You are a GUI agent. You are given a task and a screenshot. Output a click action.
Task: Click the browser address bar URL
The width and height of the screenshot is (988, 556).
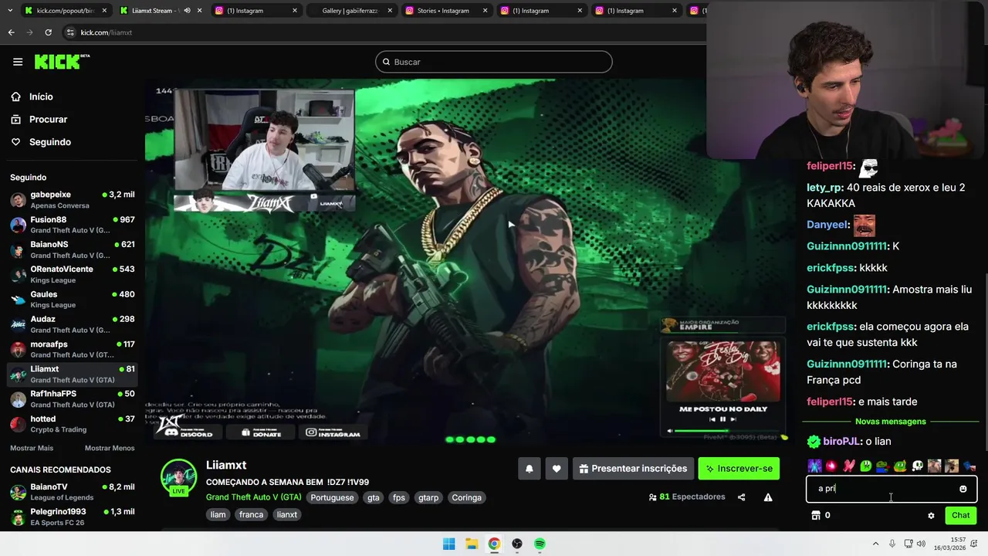107,32
